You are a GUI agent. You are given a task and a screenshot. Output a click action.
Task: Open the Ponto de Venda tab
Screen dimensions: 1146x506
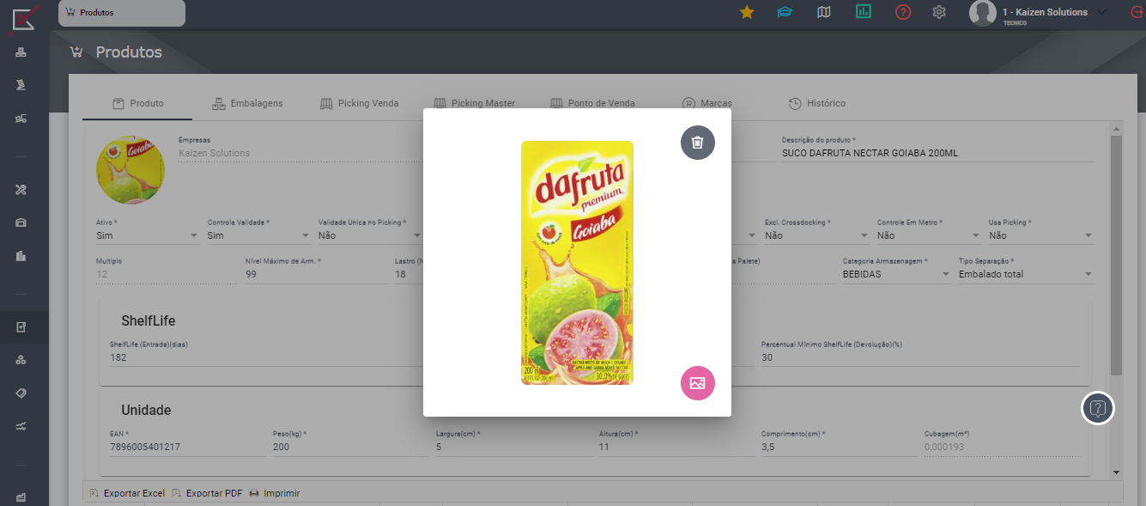click(x=592, y=103)
